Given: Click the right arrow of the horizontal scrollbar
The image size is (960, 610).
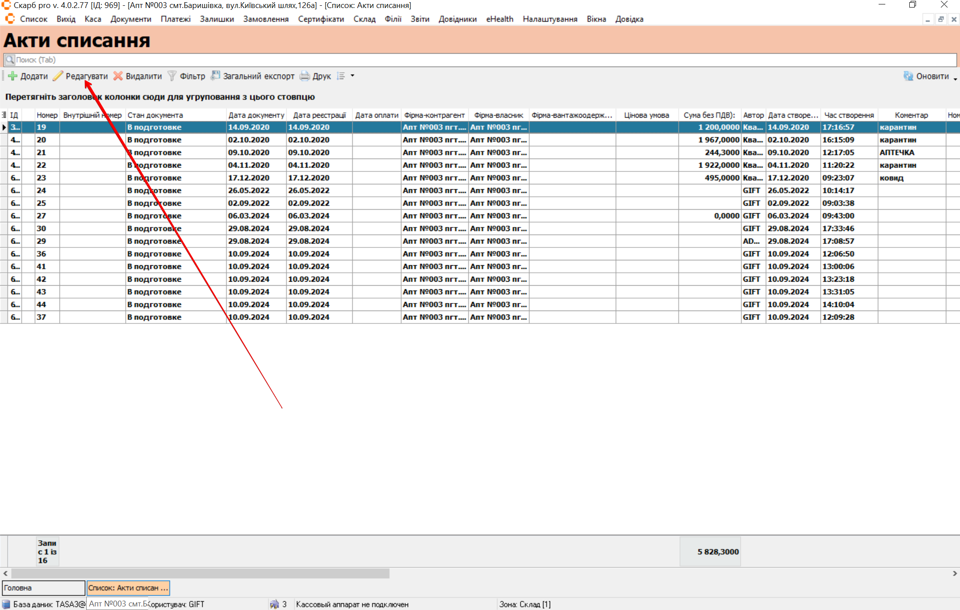Looking at the screenshot, I should pyautogui.click(x=955, y=574).
